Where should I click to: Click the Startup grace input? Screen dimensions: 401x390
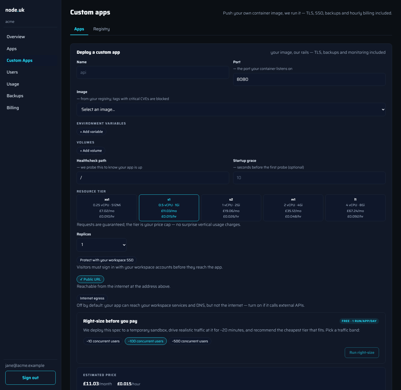pos(309,178)
